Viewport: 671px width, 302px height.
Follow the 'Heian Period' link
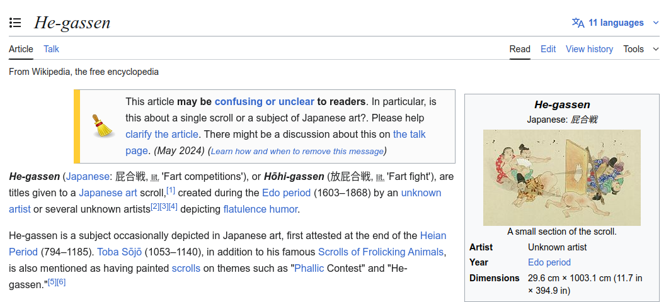pos(227,243)
